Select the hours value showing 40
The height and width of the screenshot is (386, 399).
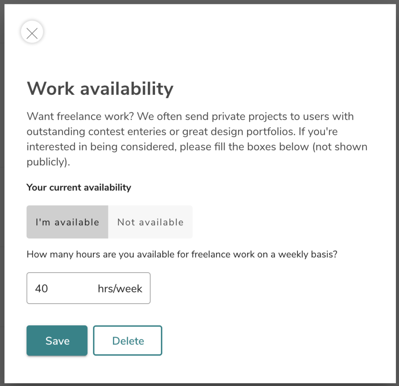[41, 288]
